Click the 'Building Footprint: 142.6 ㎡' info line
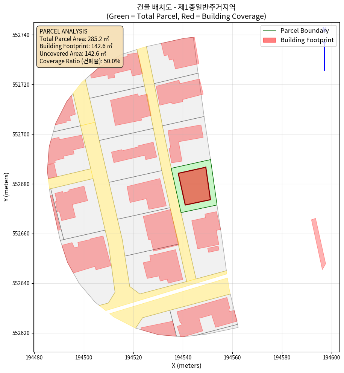Image resolution: width=344 pixels, height=373 pixels. pos(76,46)
